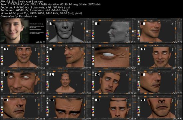The height and width of the screenshot is (120, 183).
Task: Open the 00:25:06 thumbnail of furrowed brows close-up
Action: coord(69,107)
